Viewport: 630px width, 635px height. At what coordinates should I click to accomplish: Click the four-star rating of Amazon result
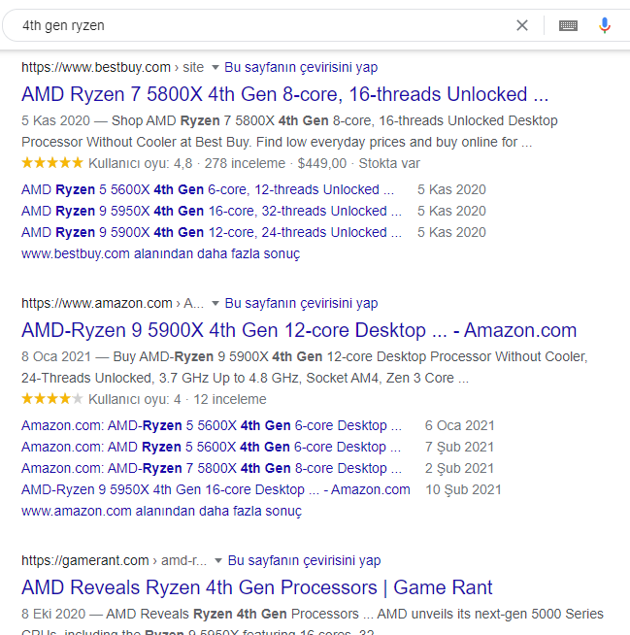pyautogui.click(x=52, y=399)
